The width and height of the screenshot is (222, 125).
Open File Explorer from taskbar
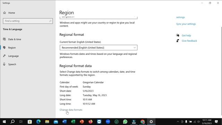47,122
